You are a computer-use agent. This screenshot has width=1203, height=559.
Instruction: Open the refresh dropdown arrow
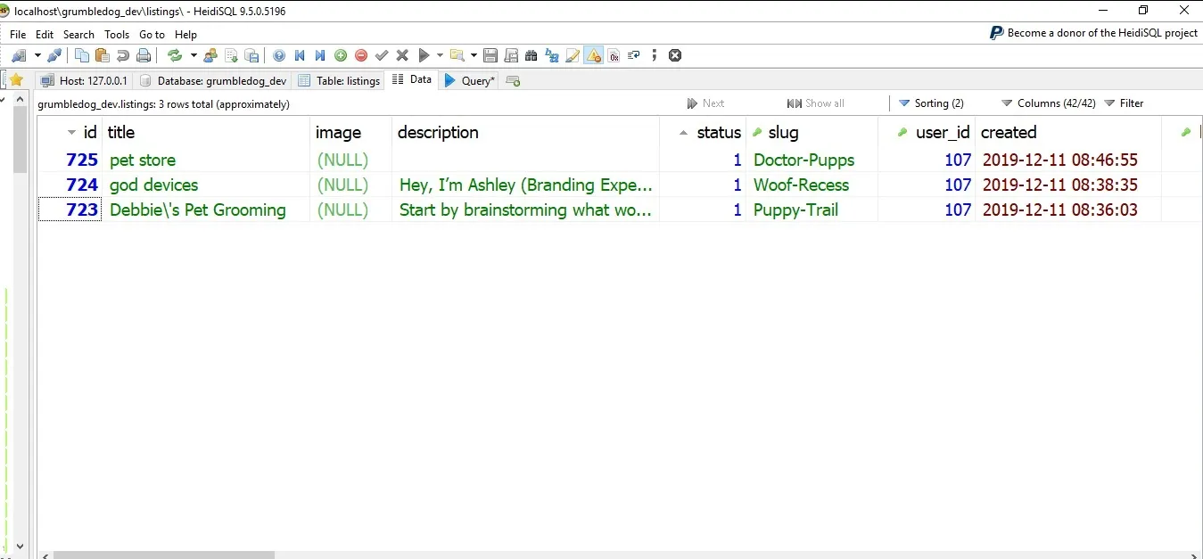point(194,55)
